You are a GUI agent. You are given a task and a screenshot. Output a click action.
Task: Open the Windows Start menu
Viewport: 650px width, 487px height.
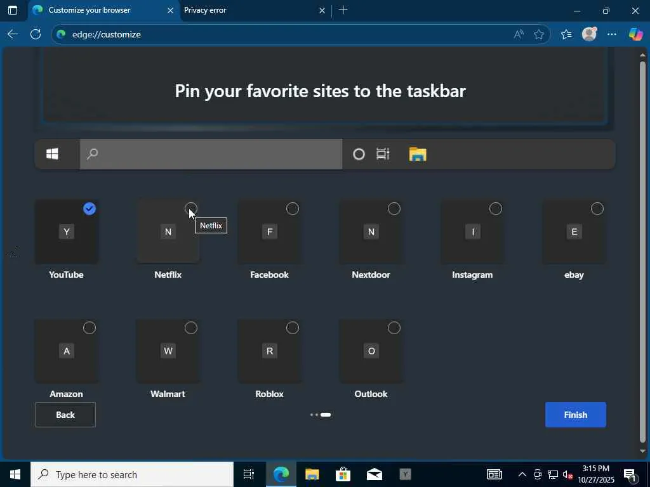[15, 474]
